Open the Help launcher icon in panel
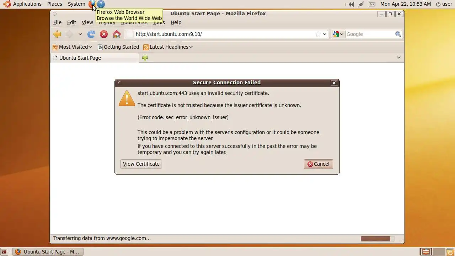This screenshot has height=256, width=455. click(101, 4)
